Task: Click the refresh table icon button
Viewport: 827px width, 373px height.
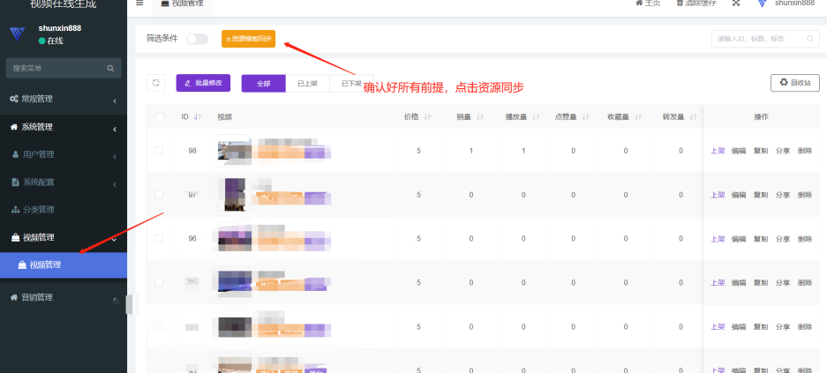Action: pos(155,83)
